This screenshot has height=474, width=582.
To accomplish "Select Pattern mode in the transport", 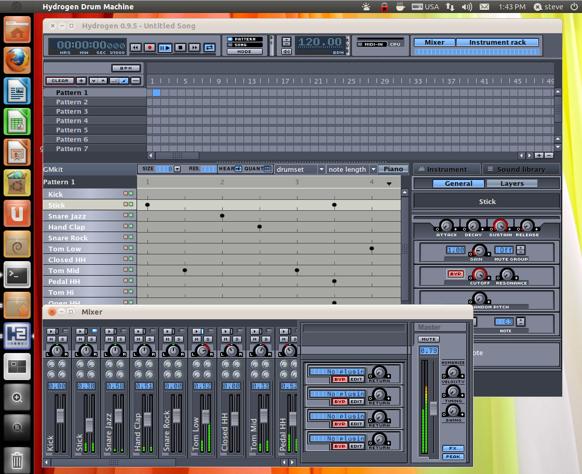I will 245,39.
